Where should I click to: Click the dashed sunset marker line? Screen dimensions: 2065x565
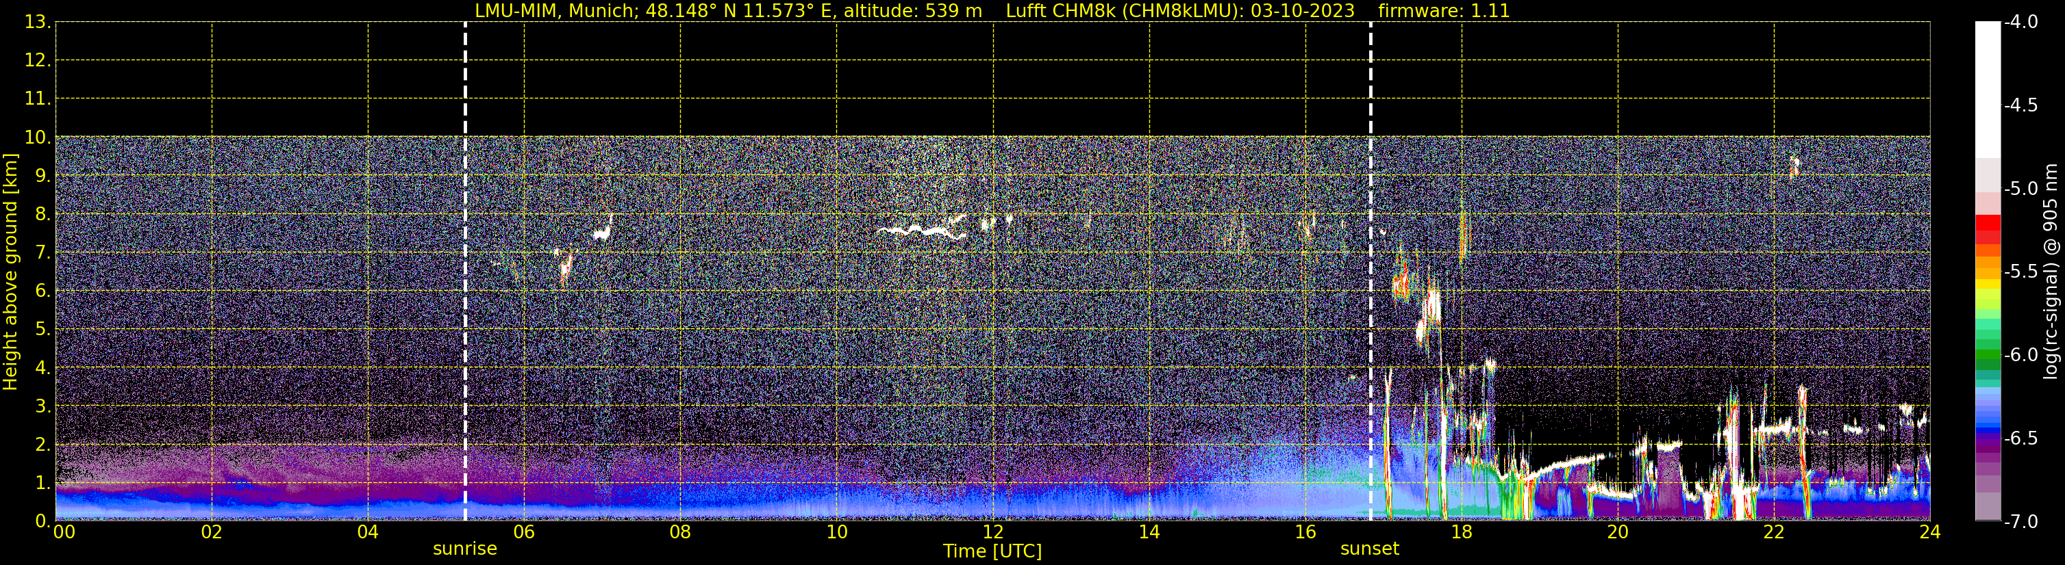point(1370,272)
